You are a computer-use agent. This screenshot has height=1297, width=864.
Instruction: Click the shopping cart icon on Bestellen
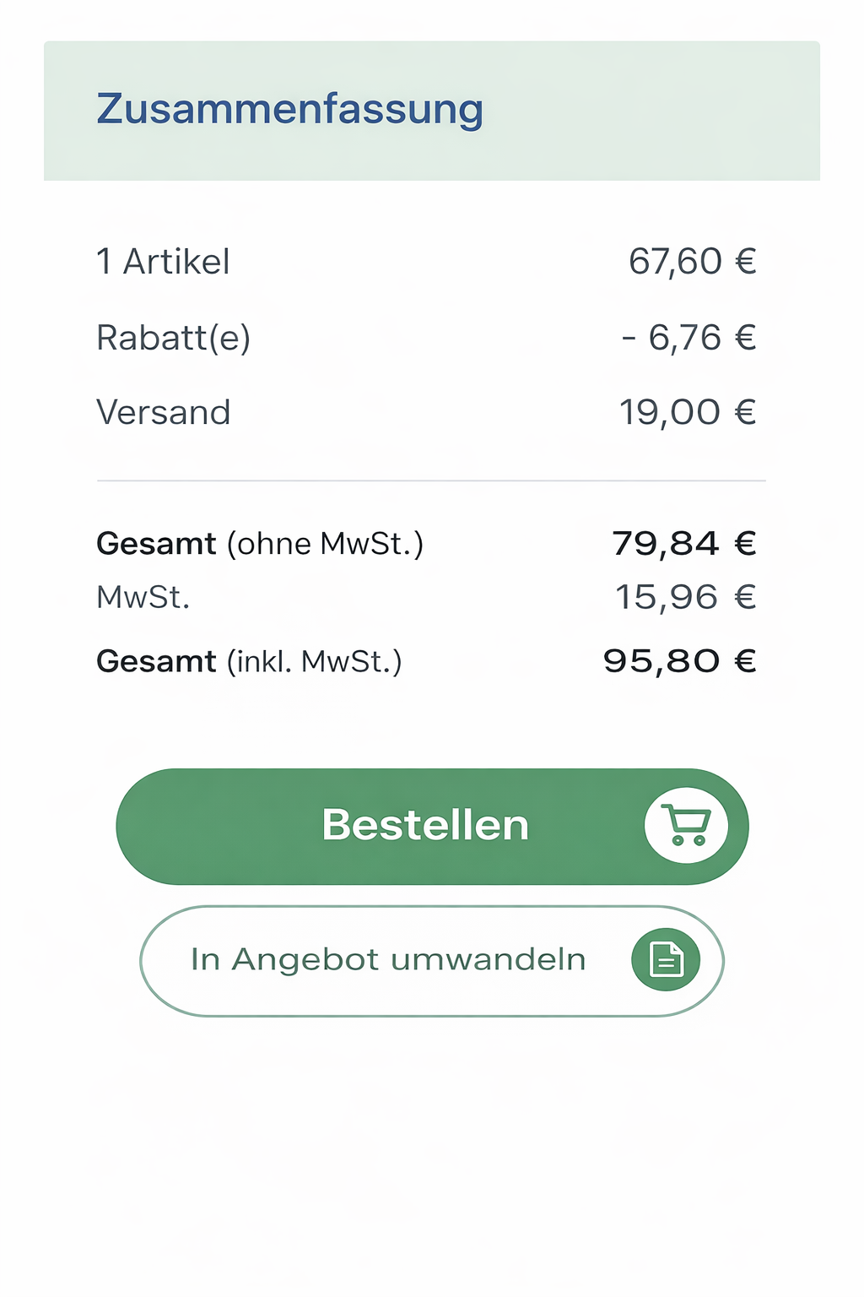[686, 825]
